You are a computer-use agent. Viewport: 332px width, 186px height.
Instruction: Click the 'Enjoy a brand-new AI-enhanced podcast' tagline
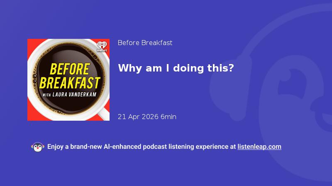pos(164,147)
